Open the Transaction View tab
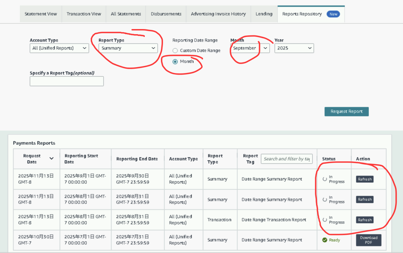The image size is (403, 253). click(84, 14)
